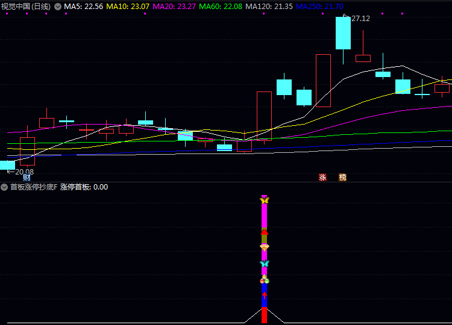Click the three colored balls icon
This screenshot has width=452, height=325.
pyautogui.click(x=264, y=279)
